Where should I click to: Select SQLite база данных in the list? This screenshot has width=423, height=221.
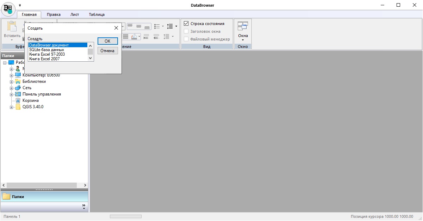(46, 50)
